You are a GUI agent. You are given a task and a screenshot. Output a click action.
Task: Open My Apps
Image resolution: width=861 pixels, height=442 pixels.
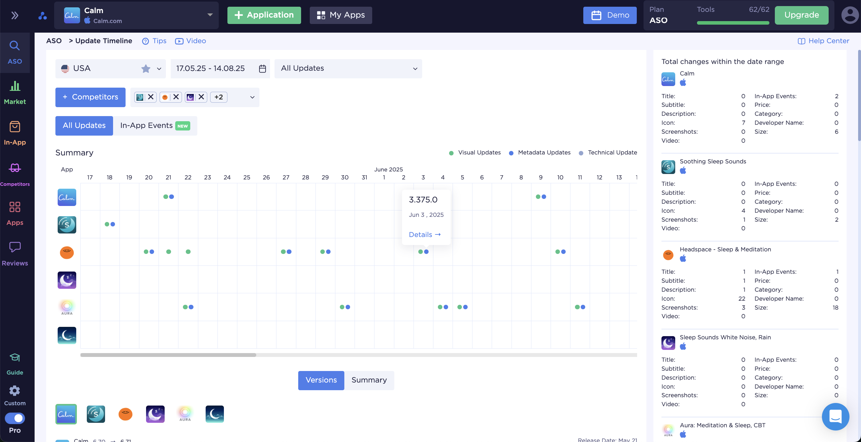pos(340,15)
